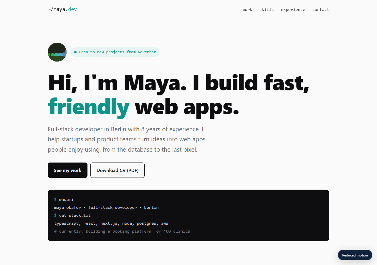The height and width of the screenshot is (265, 377).
Task: Open the skills nav link
Action: click(x=266, y=9)
